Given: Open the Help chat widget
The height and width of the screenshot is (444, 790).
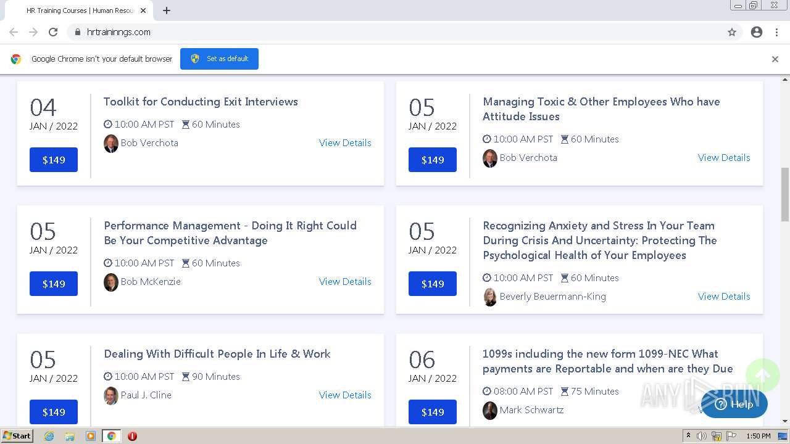Looking at the screenshot, I should tap(734, 405).
